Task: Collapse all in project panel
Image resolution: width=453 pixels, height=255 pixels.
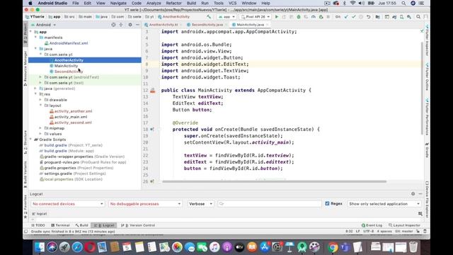Action: click(x=121, y=25)
